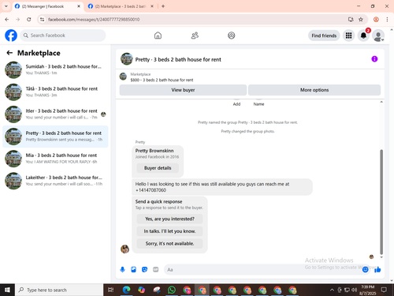Open the Friends icon in top navigation
This screenshot has height=296, width=394.
click(x=195, y=36)
